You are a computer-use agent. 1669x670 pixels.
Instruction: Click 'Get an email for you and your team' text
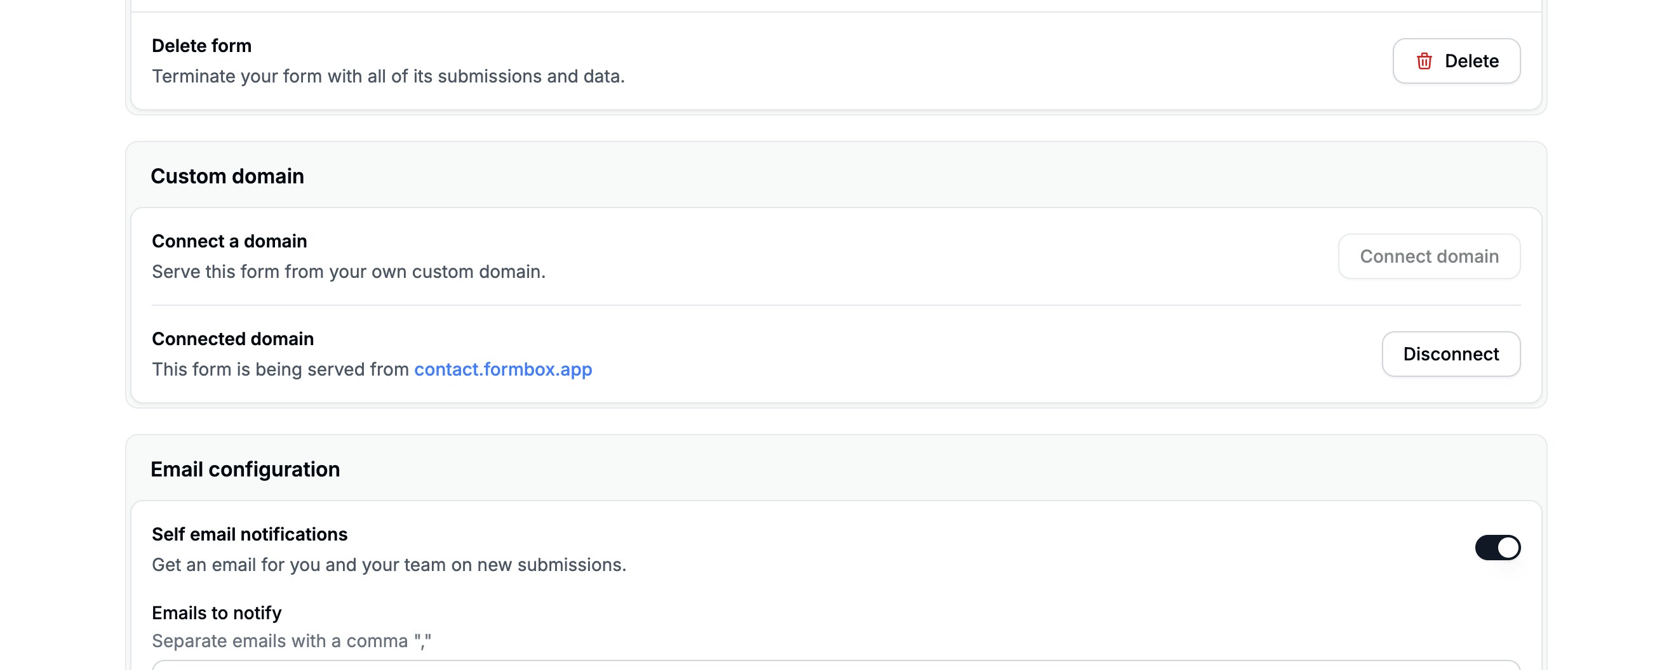389,565
